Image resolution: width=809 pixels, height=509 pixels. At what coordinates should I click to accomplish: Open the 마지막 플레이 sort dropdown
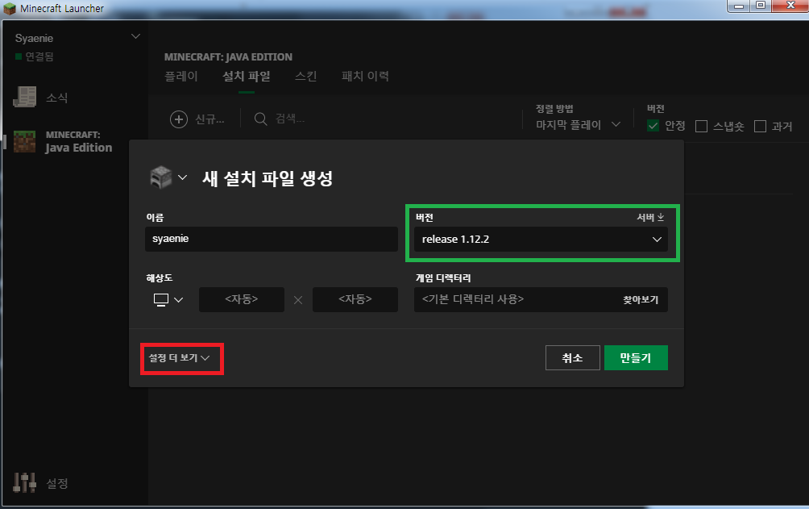[x=578, y=124]
